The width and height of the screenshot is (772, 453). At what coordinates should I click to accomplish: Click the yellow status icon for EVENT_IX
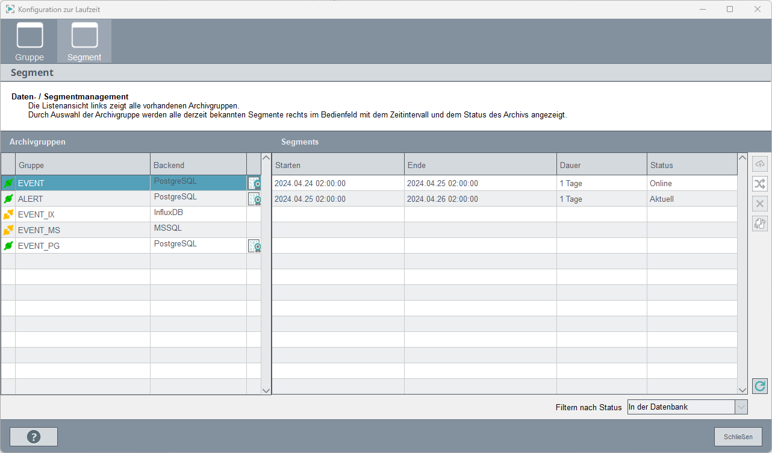(x=8, y=214)
